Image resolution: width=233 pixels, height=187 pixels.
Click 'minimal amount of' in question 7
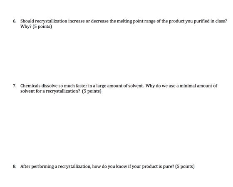point(198,86)
